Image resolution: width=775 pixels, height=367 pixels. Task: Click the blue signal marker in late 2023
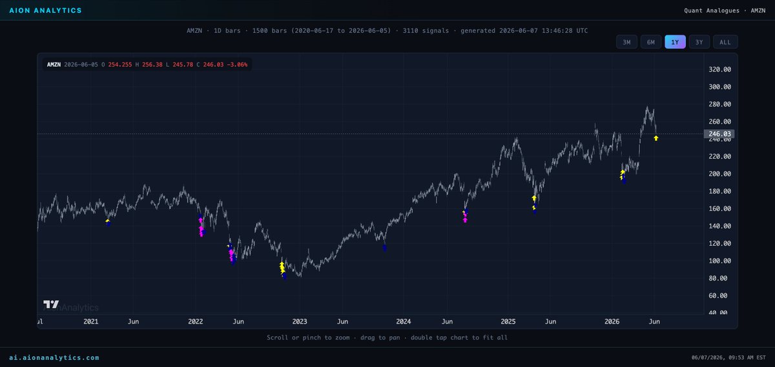[385, 247]
